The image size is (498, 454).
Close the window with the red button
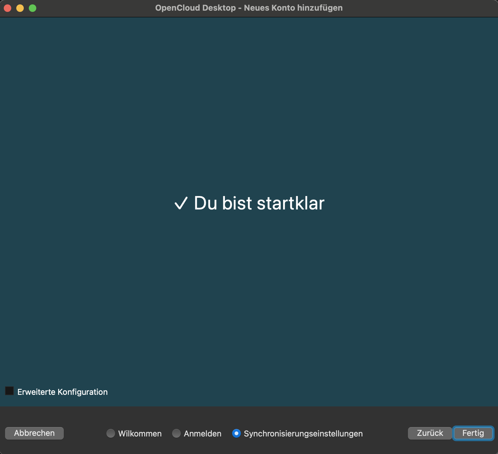8,8
